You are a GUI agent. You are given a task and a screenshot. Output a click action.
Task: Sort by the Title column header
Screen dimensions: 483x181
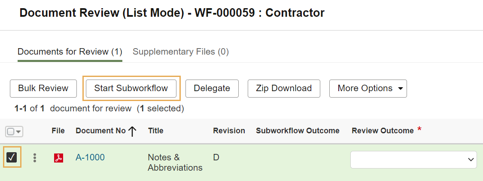[155, 131]
